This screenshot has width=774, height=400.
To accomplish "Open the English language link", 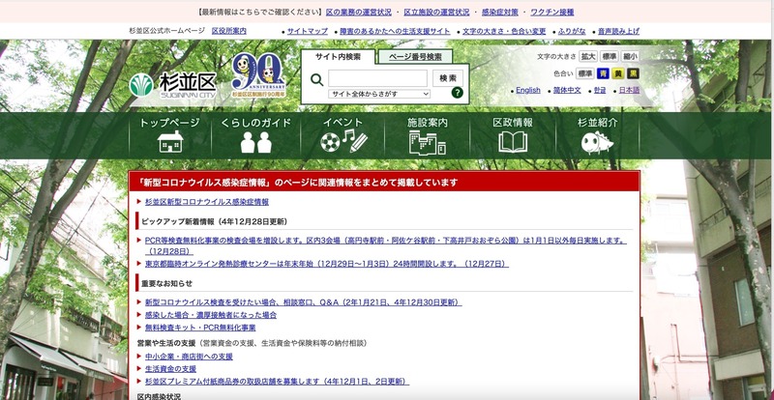I will [527, 90].
